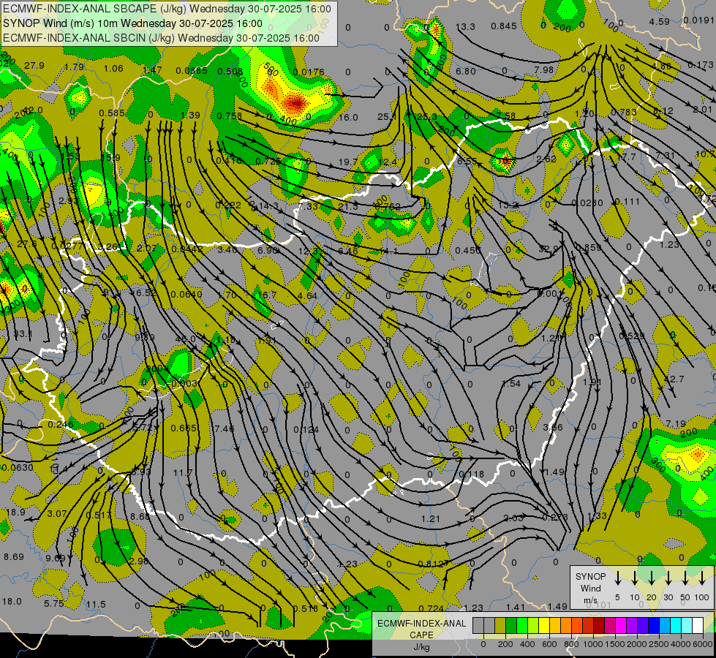Click the 1000 tick label under the CAPE scale

point(592,644)
